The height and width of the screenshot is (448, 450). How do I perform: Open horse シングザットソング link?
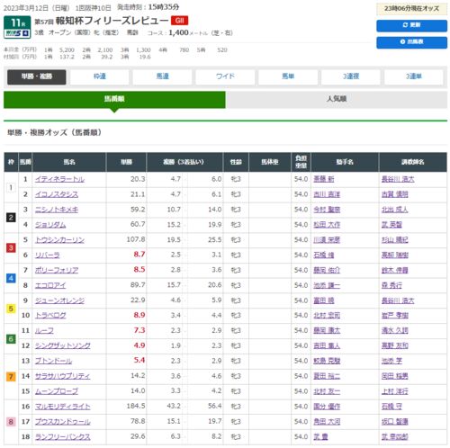pos(63,345)
